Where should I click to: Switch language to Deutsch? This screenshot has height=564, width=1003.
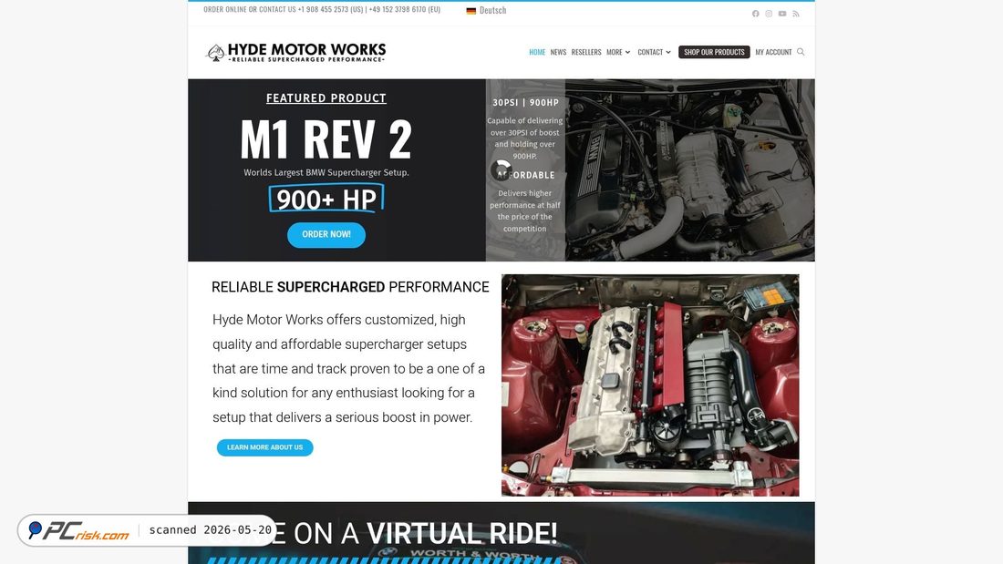tap(492, 10)
